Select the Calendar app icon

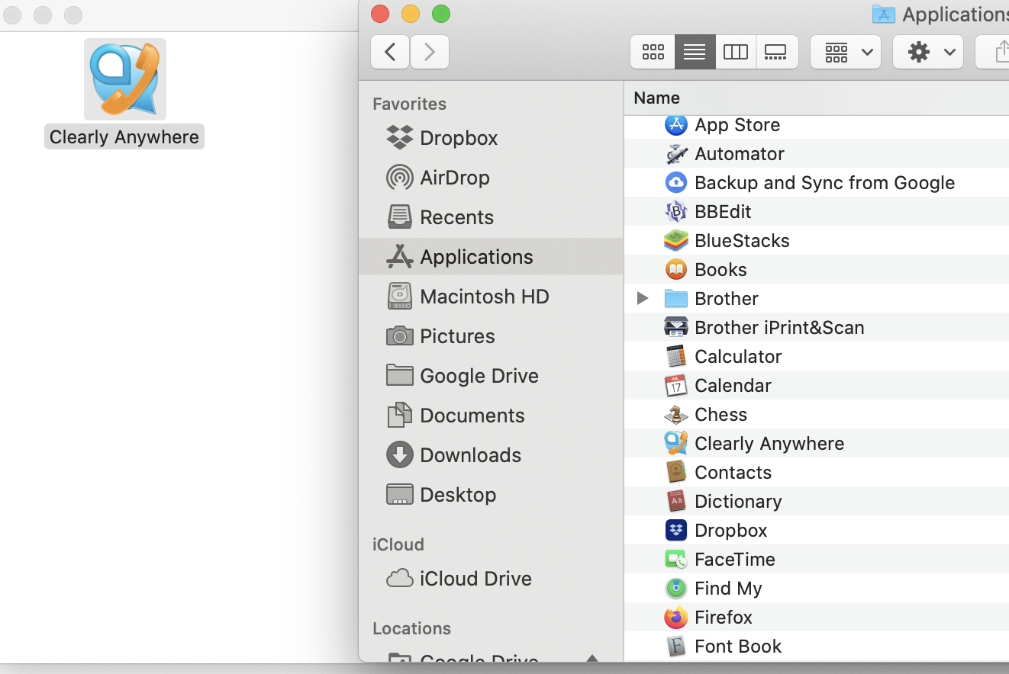pyautogui.click(x=676, y=385)
